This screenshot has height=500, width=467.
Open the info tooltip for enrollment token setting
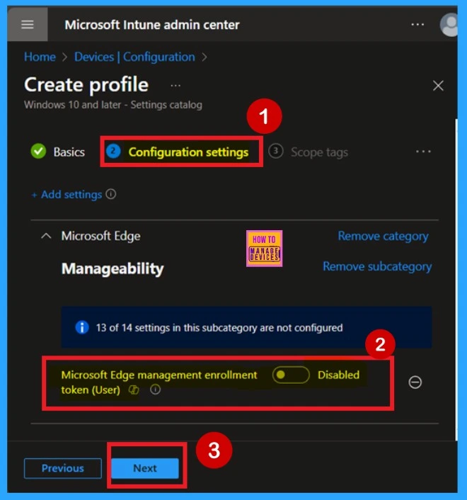[155, 390]
